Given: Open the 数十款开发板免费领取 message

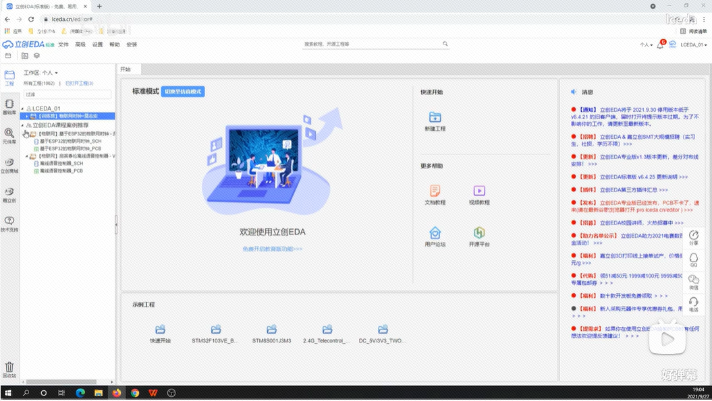Looking at the screenshot, I should 620,296.
